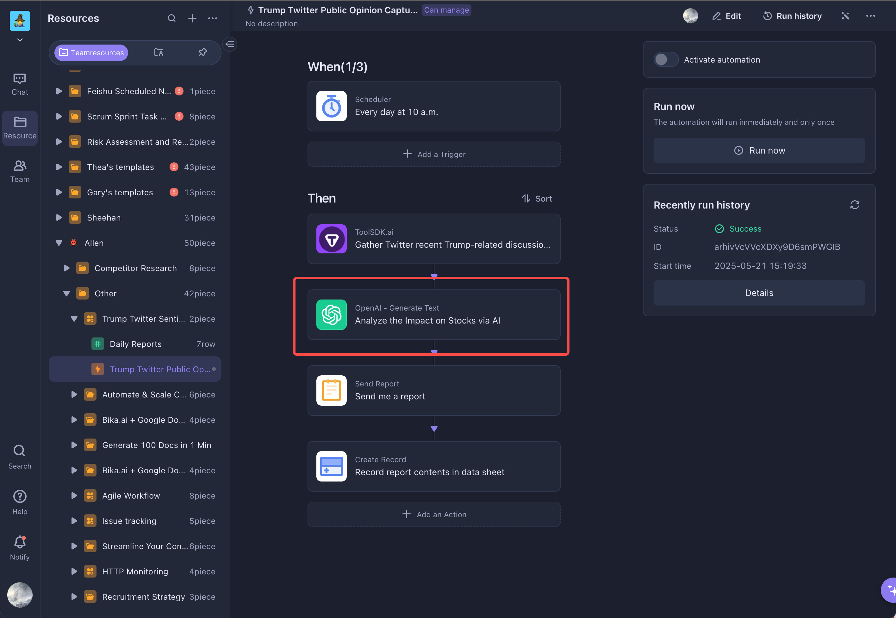Open Send me a report action
The height and width of the screenshot is (618, 896).
(x=433, y=390)
